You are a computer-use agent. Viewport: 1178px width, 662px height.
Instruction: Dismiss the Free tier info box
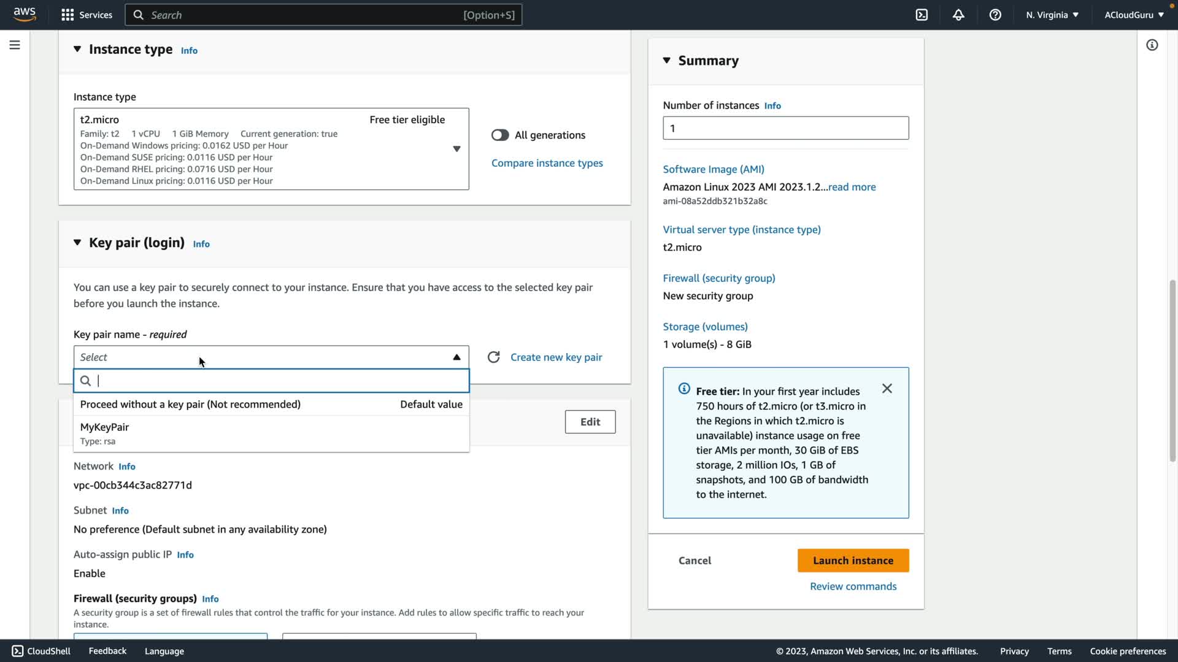pyautogui.click(x=887, y=389)
